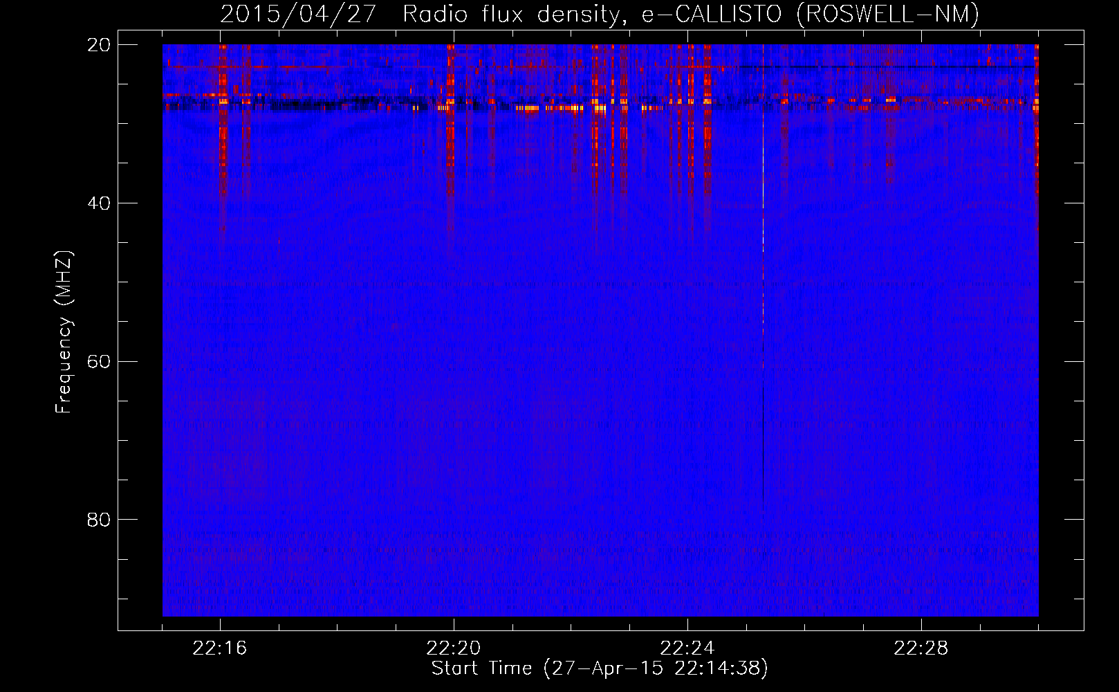Image resolution: width=1119 pixels, height=692 pixels.
Task: Select the 22:20 time axis label
Action: 454,648
